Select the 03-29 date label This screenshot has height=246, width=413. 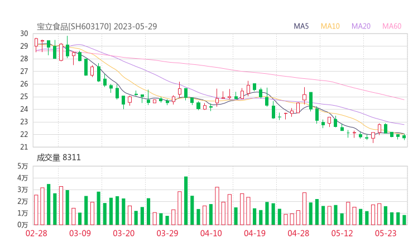(x=167, y=233)
